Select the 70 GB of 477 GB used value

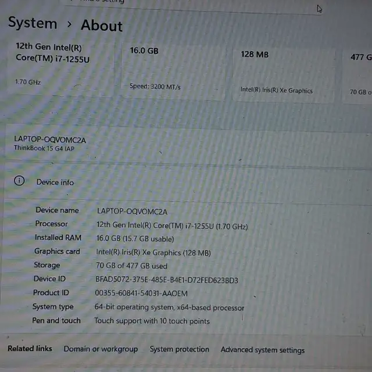pos(131,266)
